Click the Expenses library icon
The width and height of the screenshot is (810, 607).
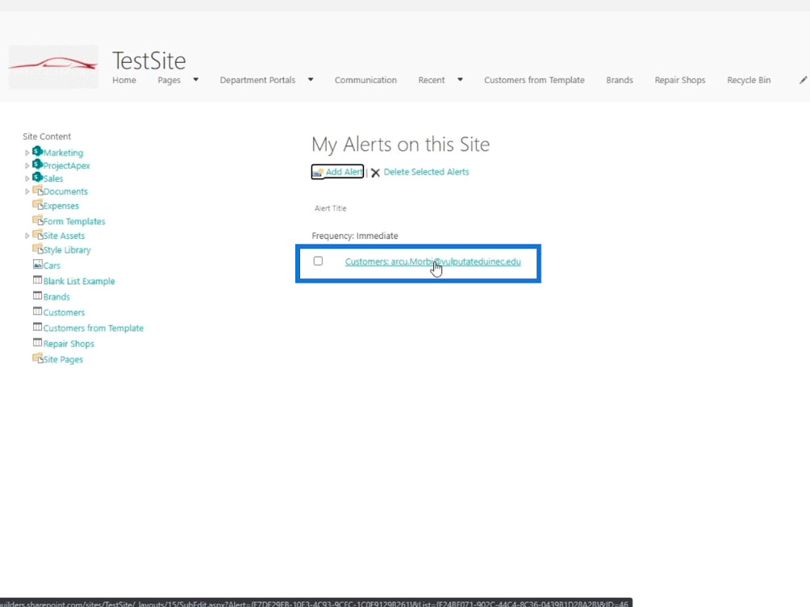click(37, 205)
